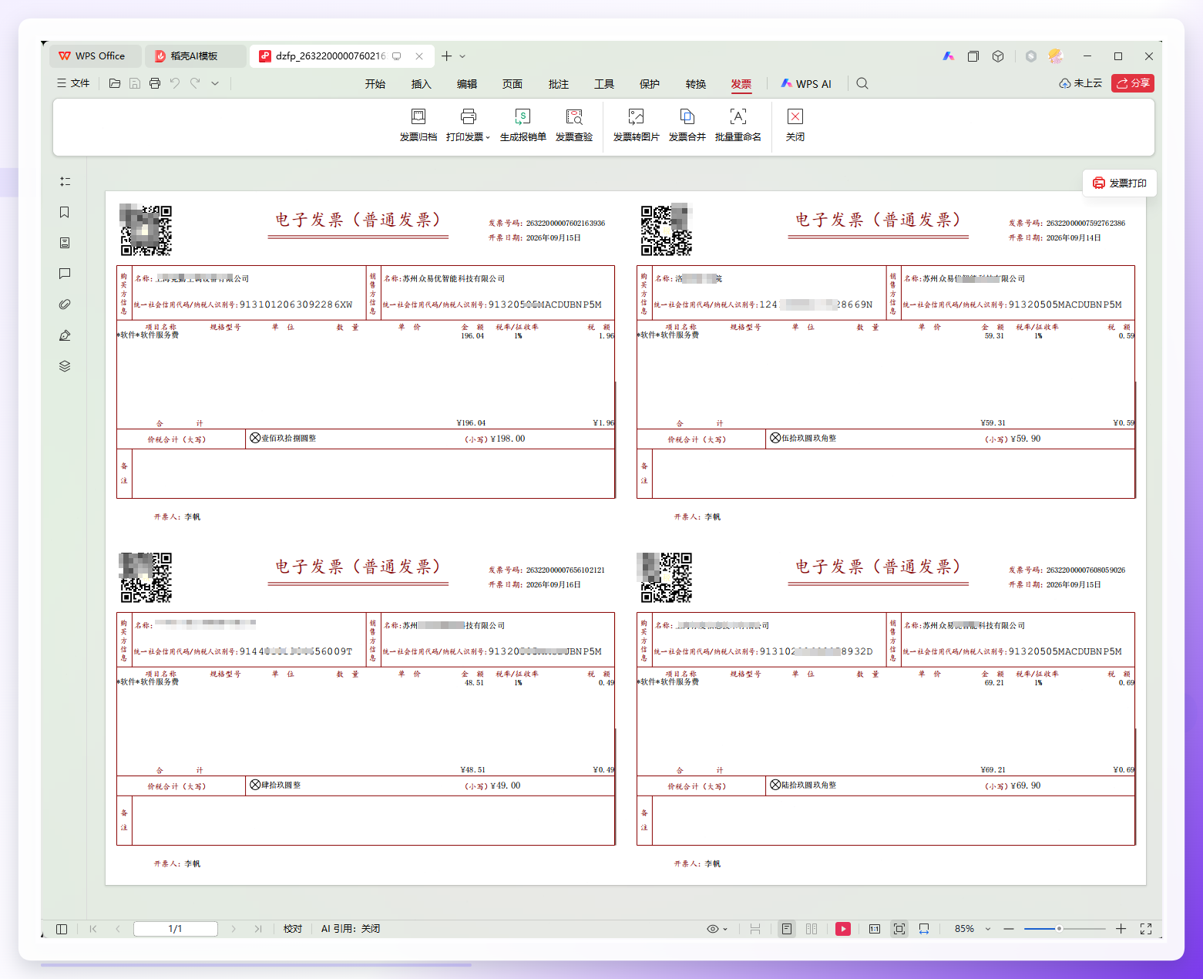Switch to the 插入 tab
Screen dimensions: 1203x979
421,84
